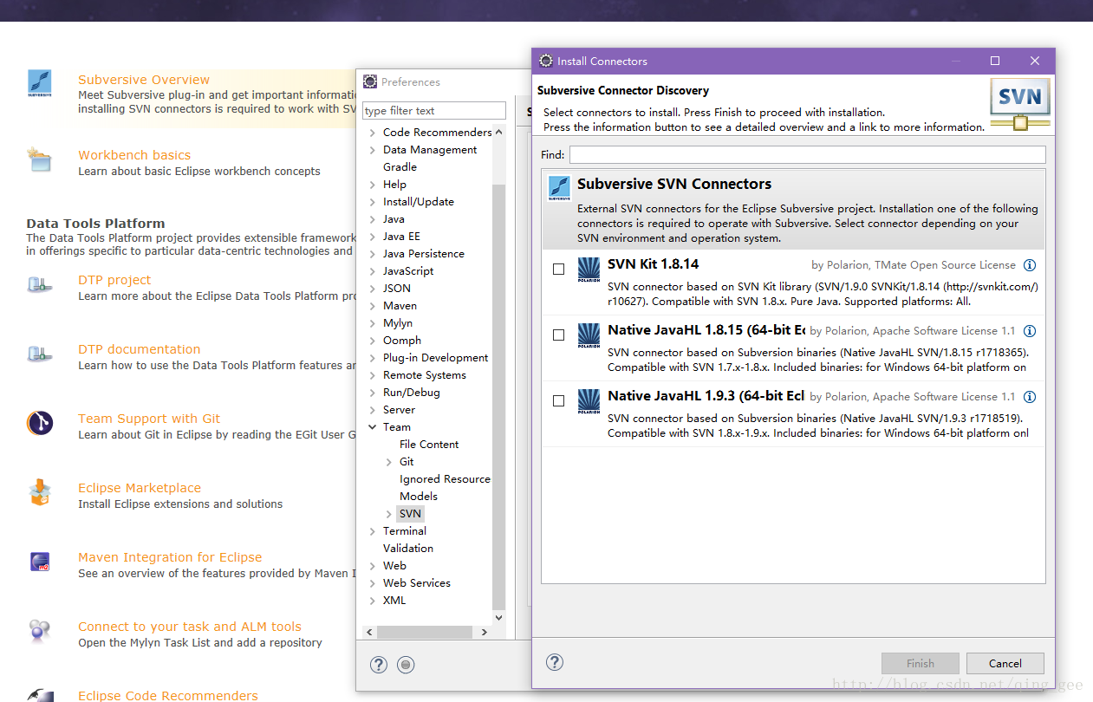1093x702 pixels.
Task: Click the type filter text box in Preferences
Action: click(434, 111)
